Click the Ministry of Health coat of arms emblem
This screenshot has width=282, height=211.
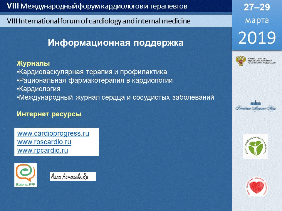[241, 61]
